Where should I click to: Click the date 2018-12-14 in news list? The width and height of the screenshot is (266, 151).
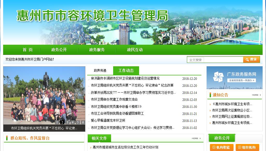click(190, 93)
